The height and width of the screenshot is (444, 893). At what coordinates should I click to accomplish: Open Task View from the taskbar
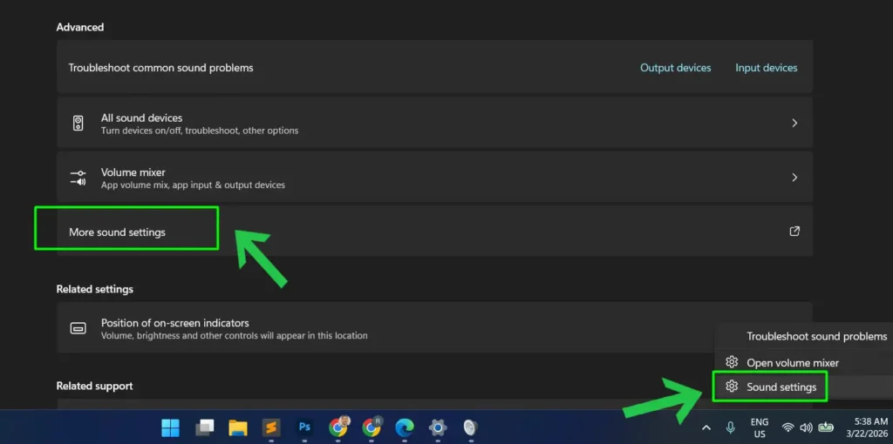coord(204,427)
